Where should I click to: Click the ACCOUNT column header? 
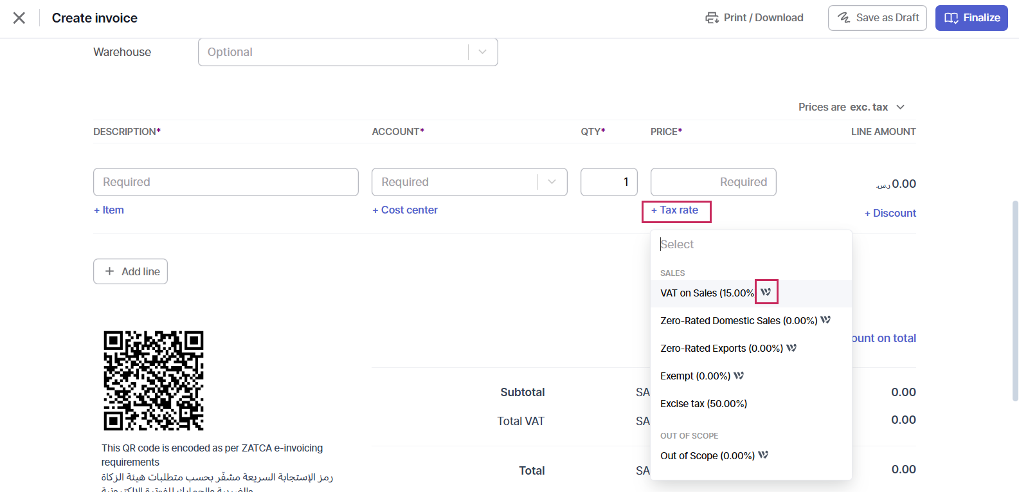click(398, 131)
